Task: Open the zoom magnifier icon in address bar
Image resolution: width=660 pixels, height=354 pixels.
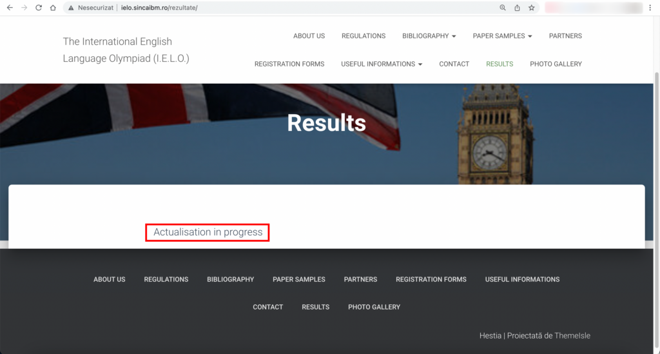Action: coord(503,8)
